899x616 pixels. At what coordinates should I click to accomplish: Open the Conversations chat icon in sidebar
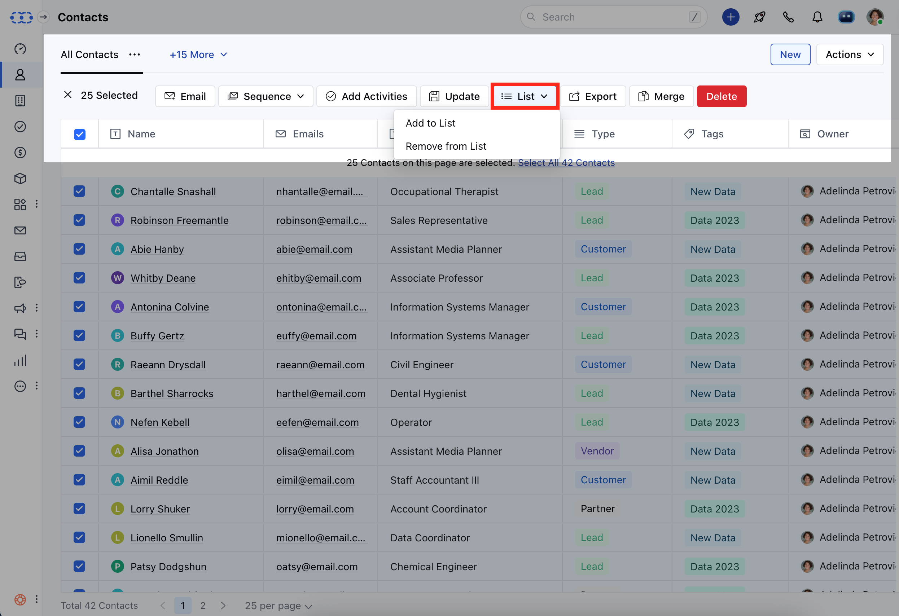[x=20, y=334]
